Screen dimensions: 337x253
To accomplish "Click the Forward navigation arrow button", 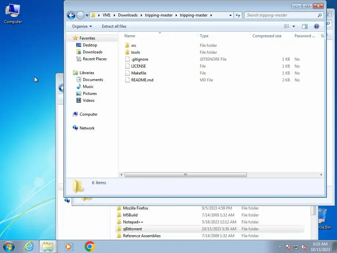I will tap(80, 15).
